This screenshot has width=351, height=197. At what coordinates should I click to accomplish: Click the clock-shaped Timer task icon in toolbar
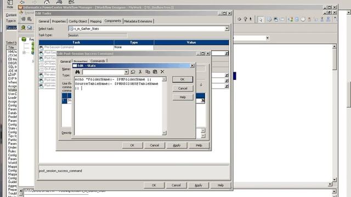pos(303,20)
